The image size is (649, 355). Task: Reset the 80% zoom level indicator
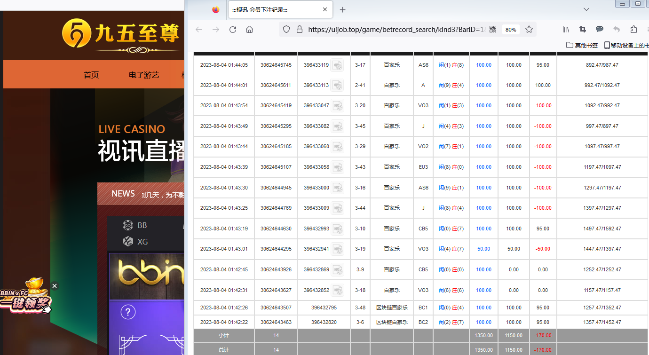click(x=510, y=30)
